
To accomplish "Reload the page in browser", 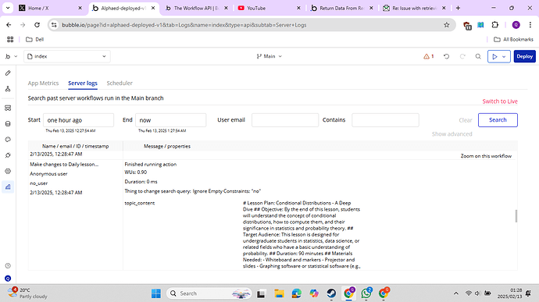I will tap(37, 25).
